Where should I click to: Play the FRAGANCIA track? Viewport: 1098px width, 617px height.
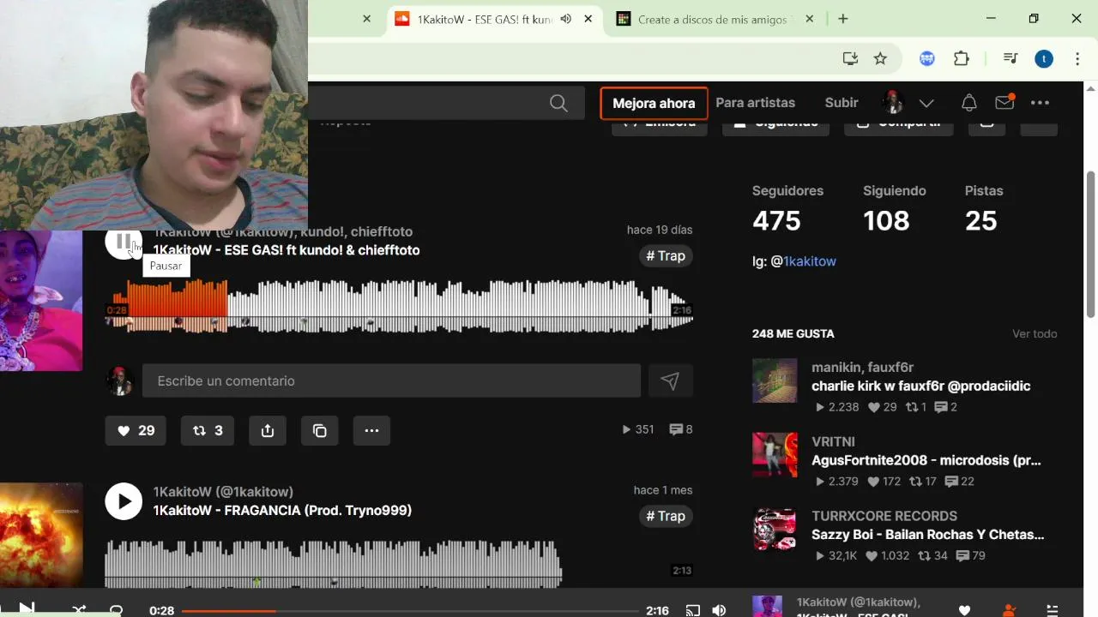124,501
